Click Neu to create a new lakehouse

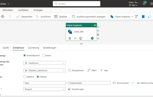pyautogui.click(x=104, y=70)
